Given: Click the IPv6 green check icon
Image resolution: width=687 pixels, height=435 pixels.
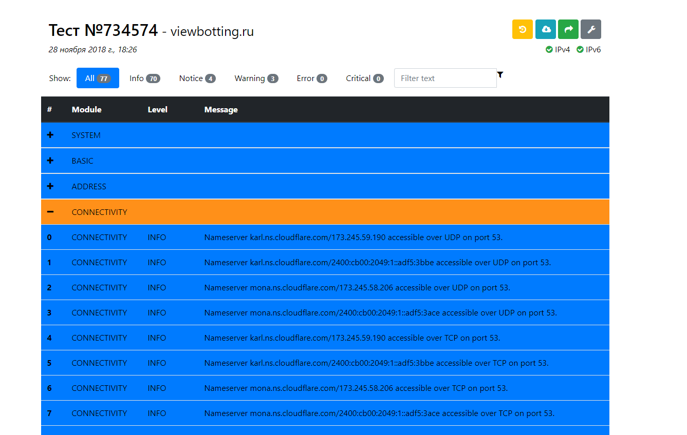Looking at the screenshot, I should click(580, 50).
